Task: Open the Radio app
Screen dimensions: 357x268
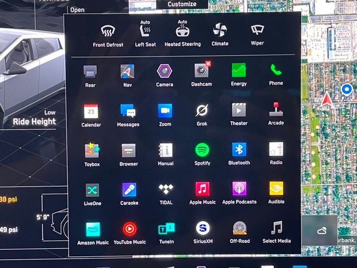Action: (x=276, y=153)
